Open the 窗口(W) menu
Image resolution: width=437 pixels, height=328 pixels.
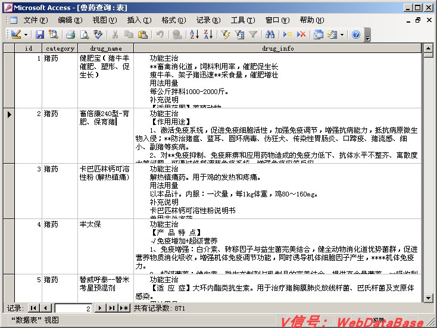[277, 20]
